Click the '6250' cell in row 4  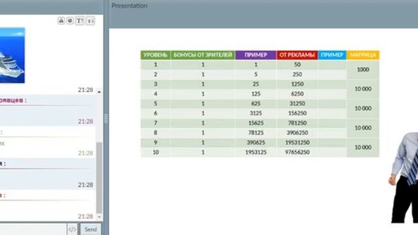click(297, 94)
